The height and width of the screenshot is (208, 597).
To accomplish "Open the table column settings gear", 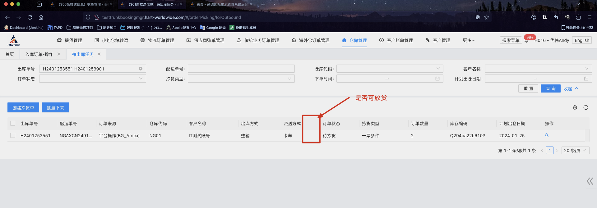I will (575, 107).
